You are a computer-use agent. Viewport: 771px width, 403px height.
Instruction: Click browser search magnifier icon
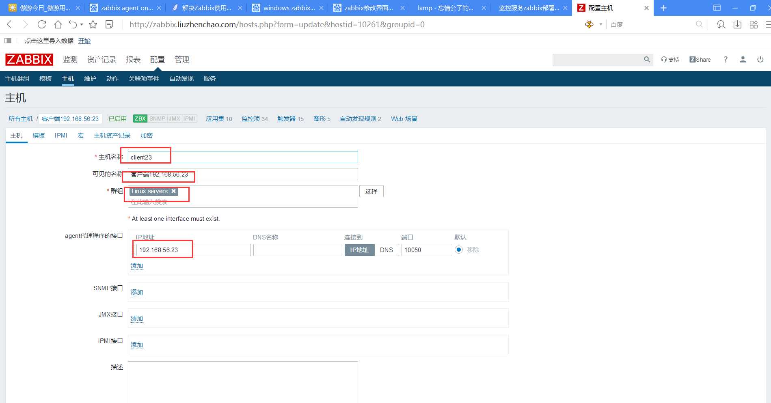tap(699, 24)
